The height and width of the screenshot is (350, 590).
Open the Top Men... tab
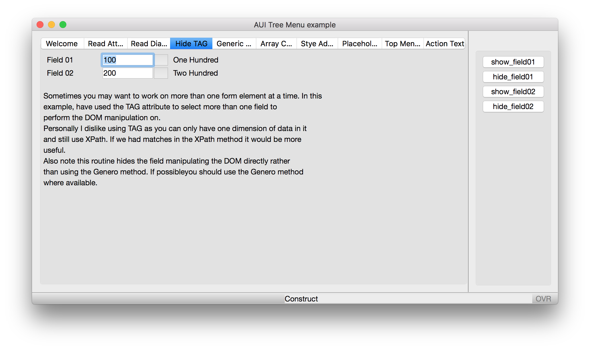(x=402, y=44)
